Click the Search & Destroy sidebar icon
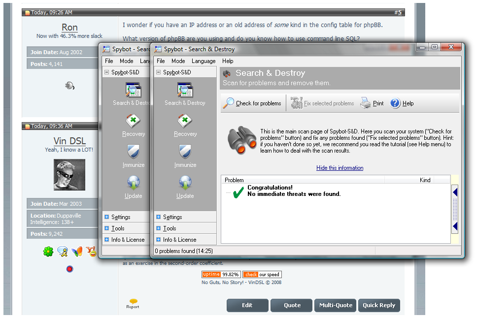This screenshot has width=477, height=318. click(x=185, y=91)
